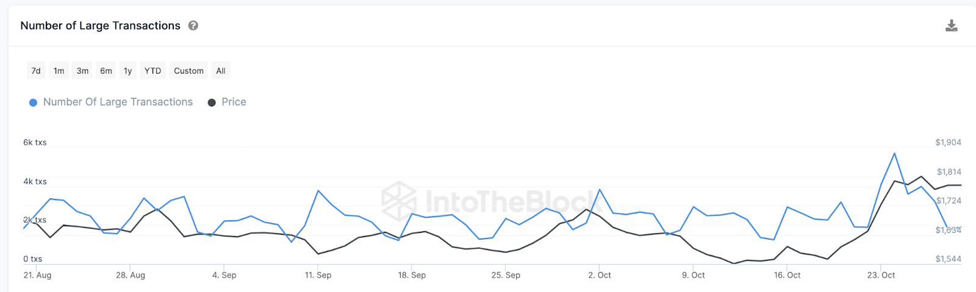Show All time data range
This screenshot has width=976, height=292.
pyautogui.click(x=221, y=71)
